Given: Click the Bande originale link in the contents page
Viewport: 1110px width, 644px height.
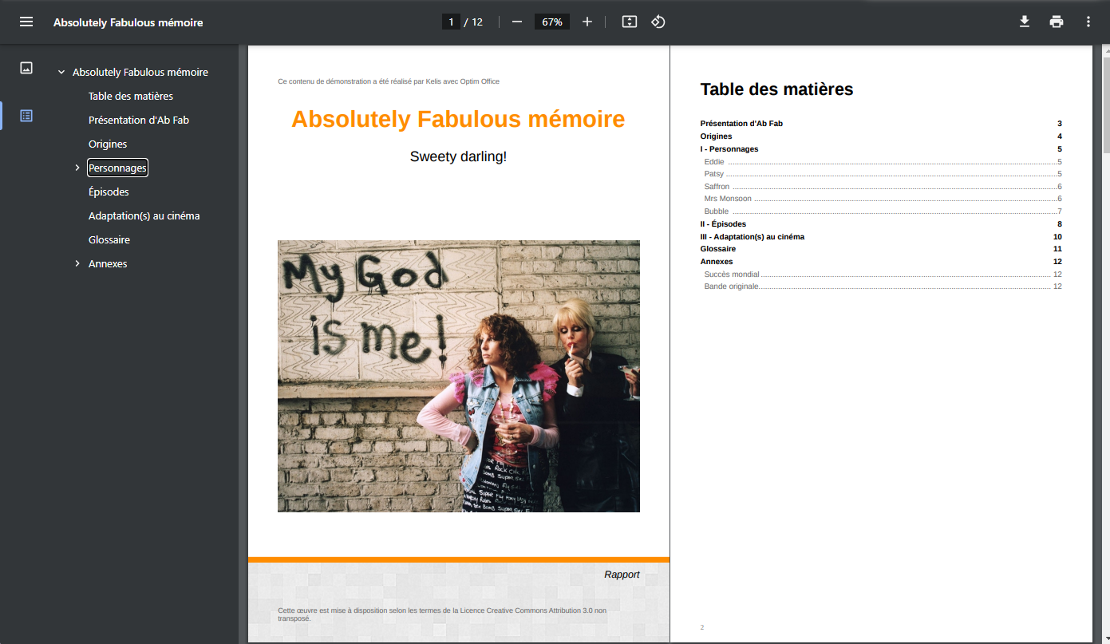Looking at the screenshot, I should tap(731, 286).
